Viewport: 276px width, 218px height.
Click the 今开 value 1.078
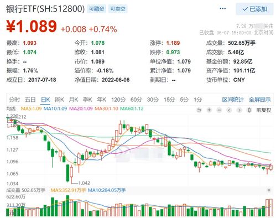coord(98,43)
